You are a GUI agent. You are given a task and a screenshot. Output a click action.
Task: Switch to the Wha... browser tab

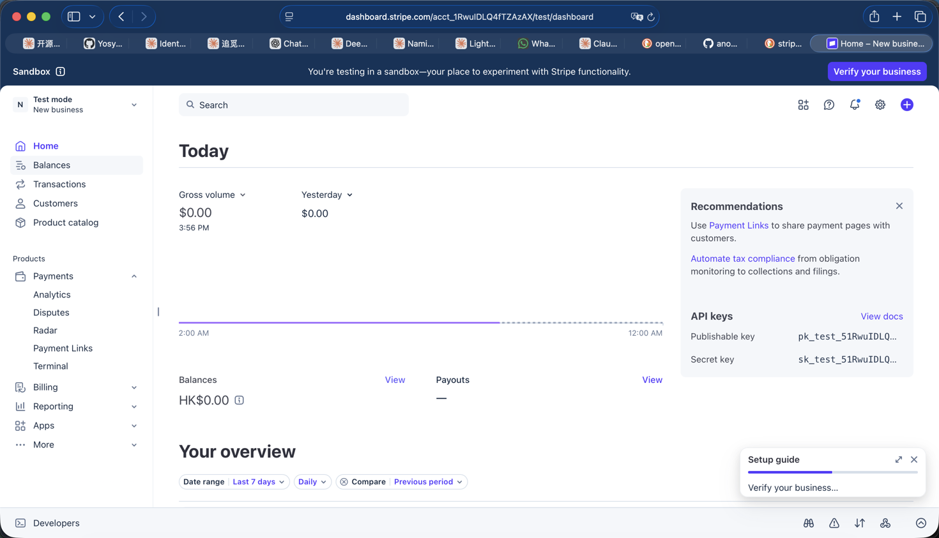(x=537, y=43)
